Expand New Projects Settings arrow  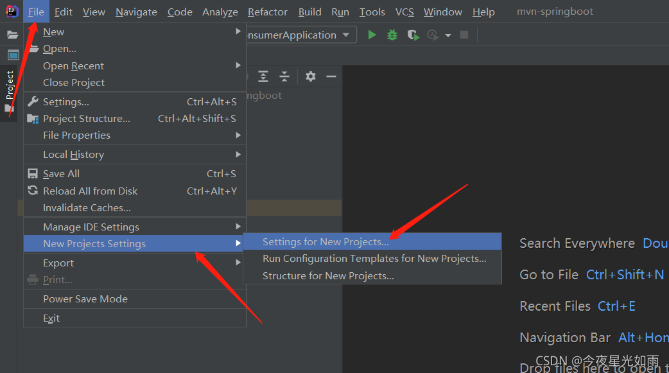238,243
